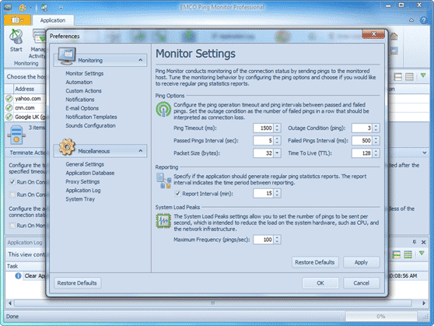The height and width of the screenshot is (326, 434).
Task: Click the Reporting network computers icon
Action: pyautogui.click(x=163, y=181)
